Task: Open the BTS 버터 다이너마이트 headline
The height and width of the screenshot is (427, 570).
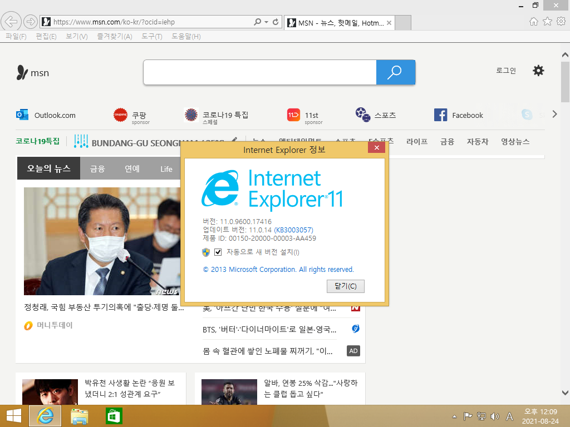Action: click(269, 329)
